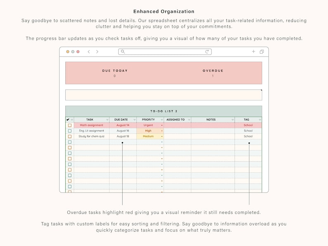Open the Urgent priority dropdown
Image resolution: width=328 pixels, height=246 pixels.
162,125
